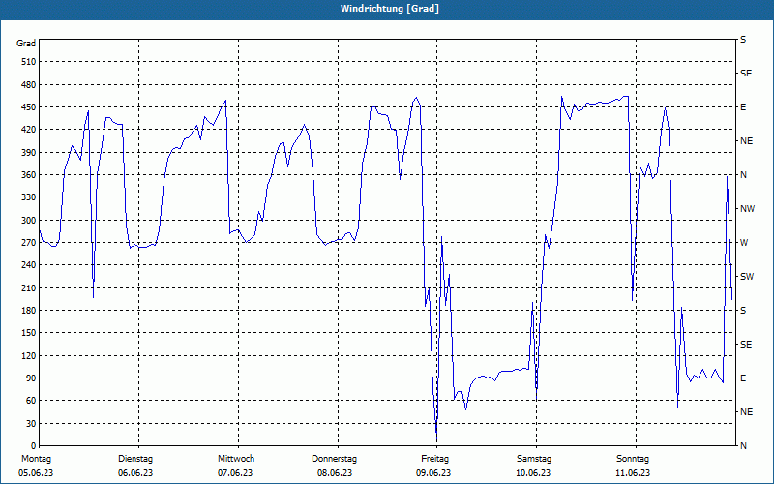Select the 30 axis value
Viewport: 774px width, 484px height.
31,423
